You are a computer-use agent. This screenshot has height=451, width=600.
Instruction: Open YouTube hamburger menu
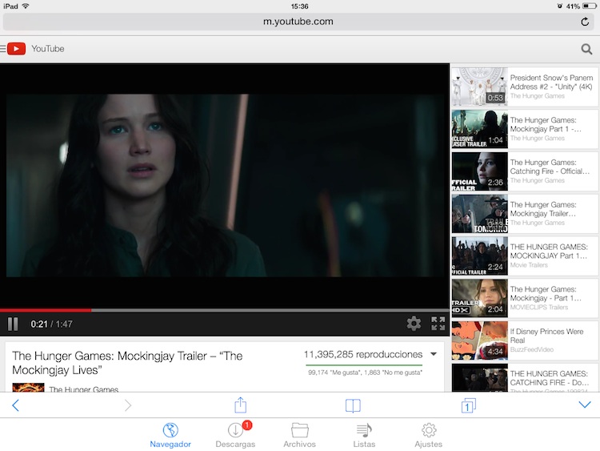coord(4,49)
